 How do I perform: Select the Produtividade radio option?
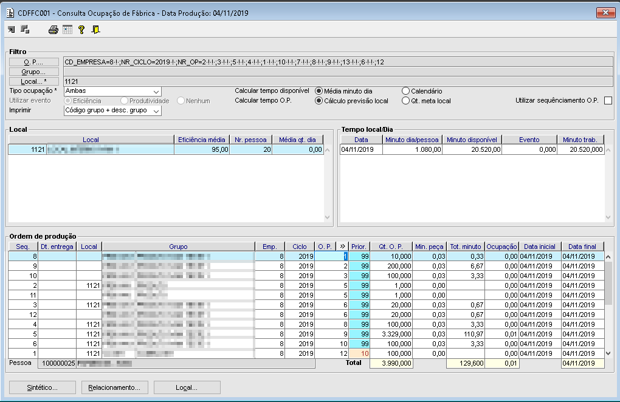click(124, 101)
